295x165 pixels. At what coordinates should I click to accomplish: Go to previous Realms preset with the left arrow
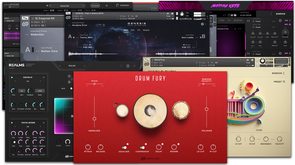[60, 66]
